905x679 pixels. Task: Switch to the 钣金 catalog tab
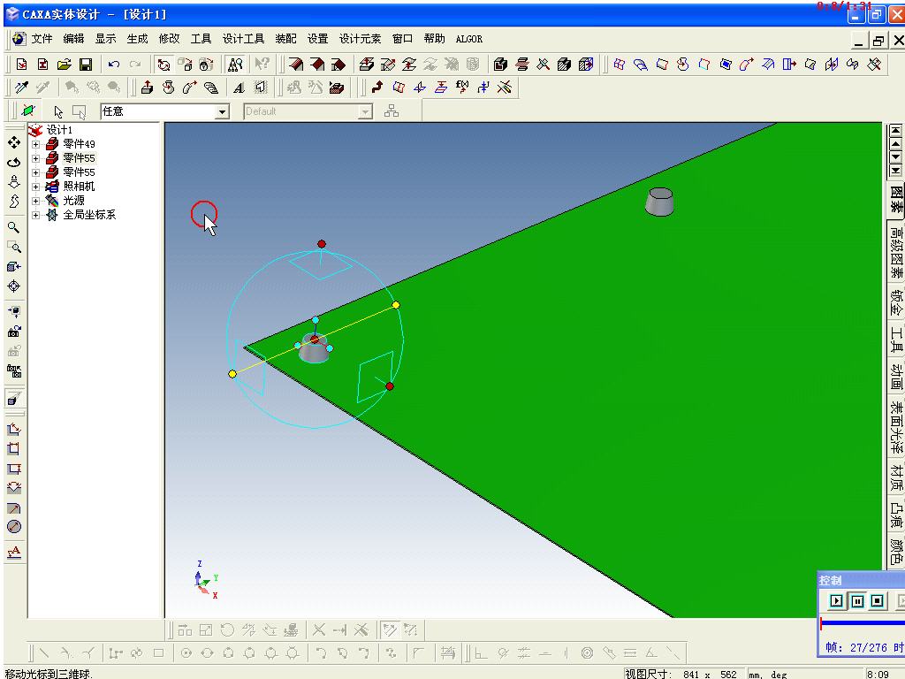tap(896, 302)
